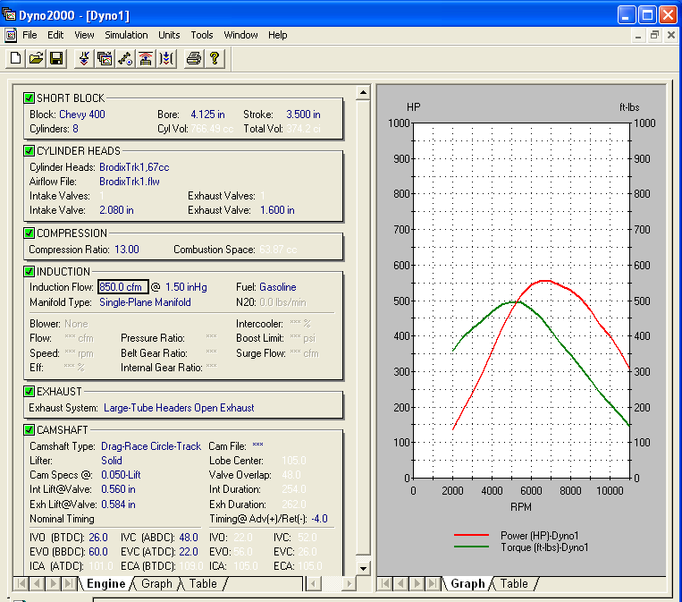Print with the printer icon
682x602 pixels.
pyautogui.click(x=194, y=58)
